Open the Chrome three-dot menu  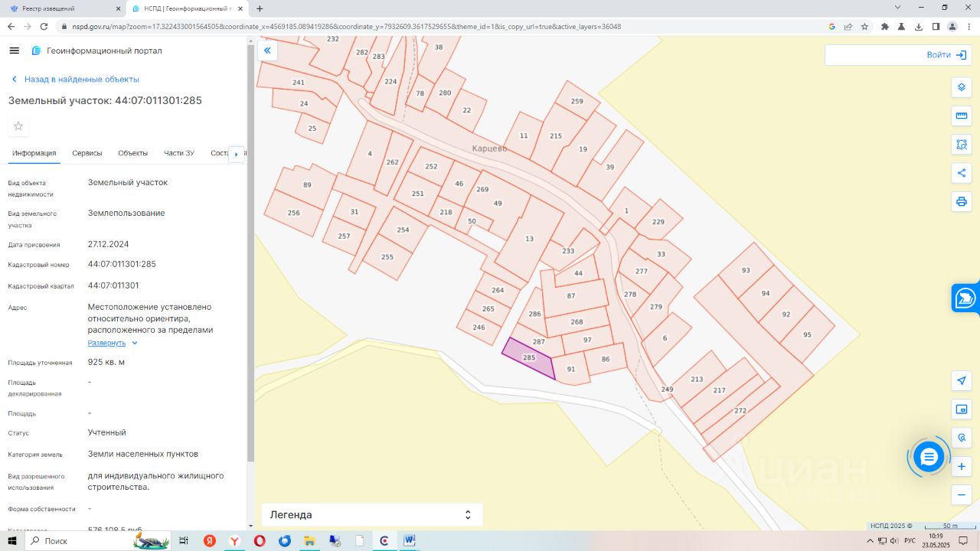tap(969, 26)
